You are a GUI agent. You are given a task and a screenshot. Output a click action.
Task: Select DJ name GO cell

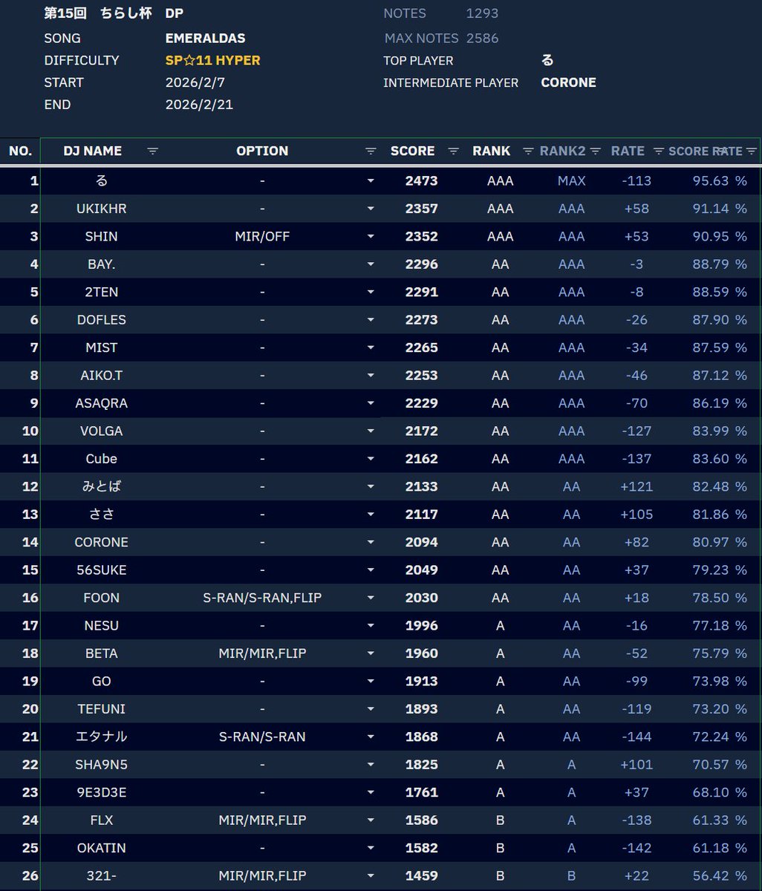[102, 682]
